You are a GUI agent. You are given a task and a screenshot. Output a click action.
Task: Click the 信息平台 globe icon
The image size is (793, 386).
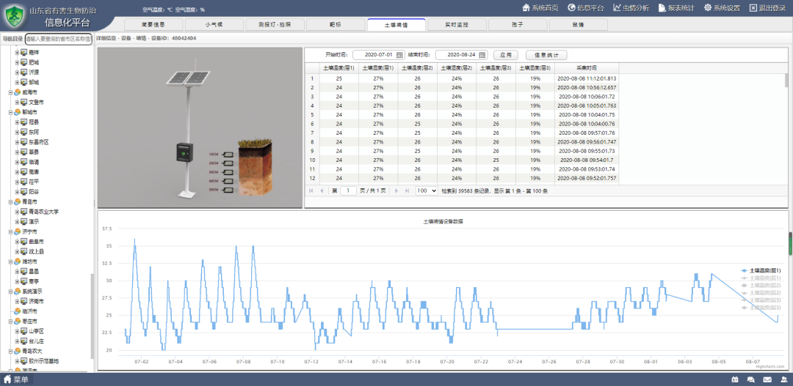(572, 7)
